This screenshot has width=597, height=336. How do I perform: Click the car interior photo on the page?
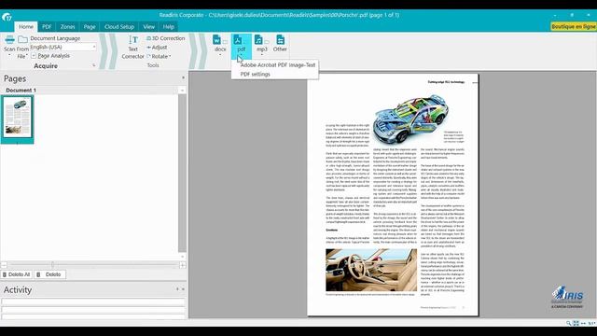tap(371, 270)
